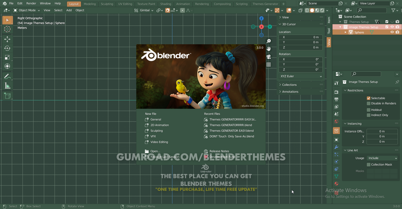This screenshot has width=402, height=209.
Task: Click the zoom magnifier viewport icon
Action: click(x=268, y=41)
